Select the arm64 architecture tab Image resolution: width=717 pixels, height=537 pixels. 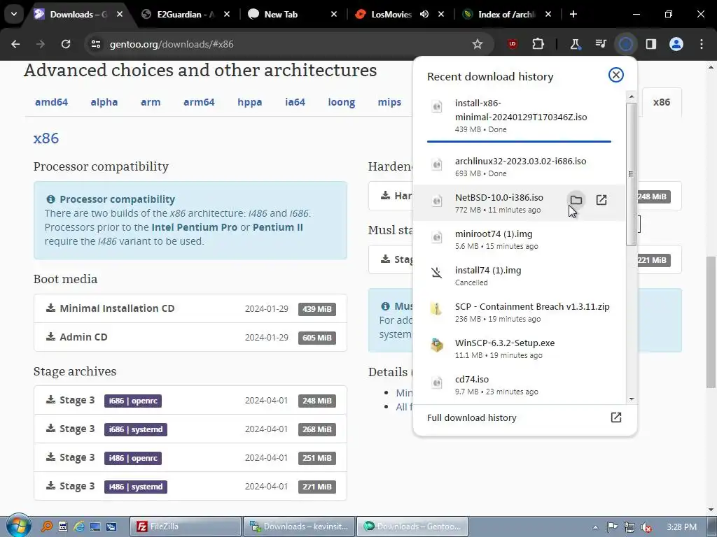coord(199,102)
